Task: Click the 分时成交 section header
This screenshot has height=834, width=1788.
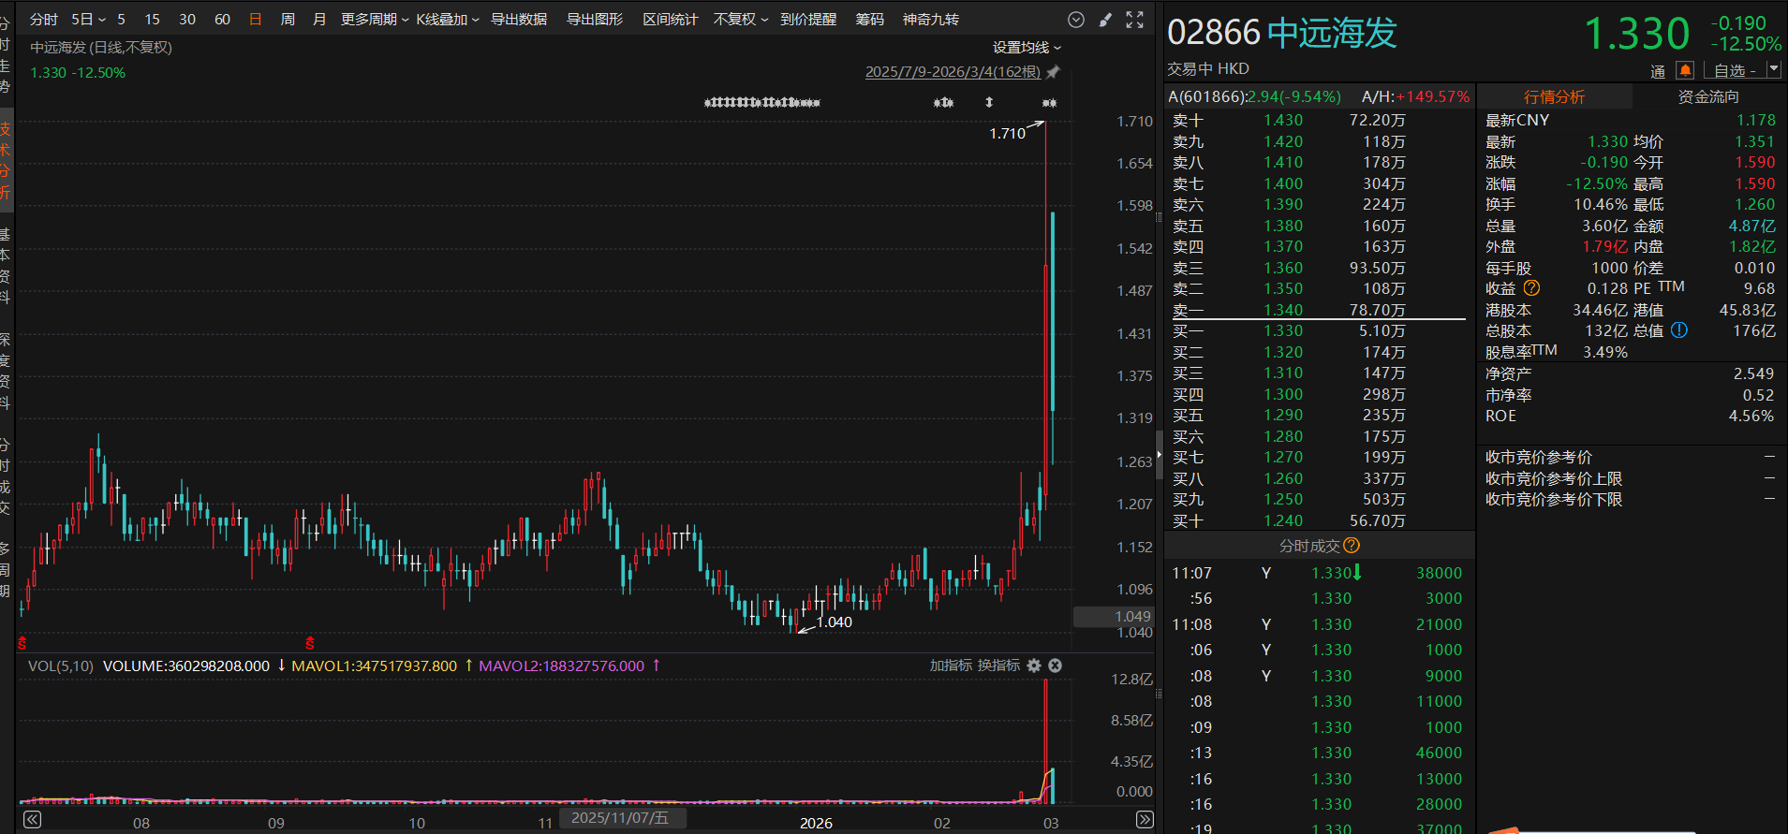Action: click(1319, 546)
